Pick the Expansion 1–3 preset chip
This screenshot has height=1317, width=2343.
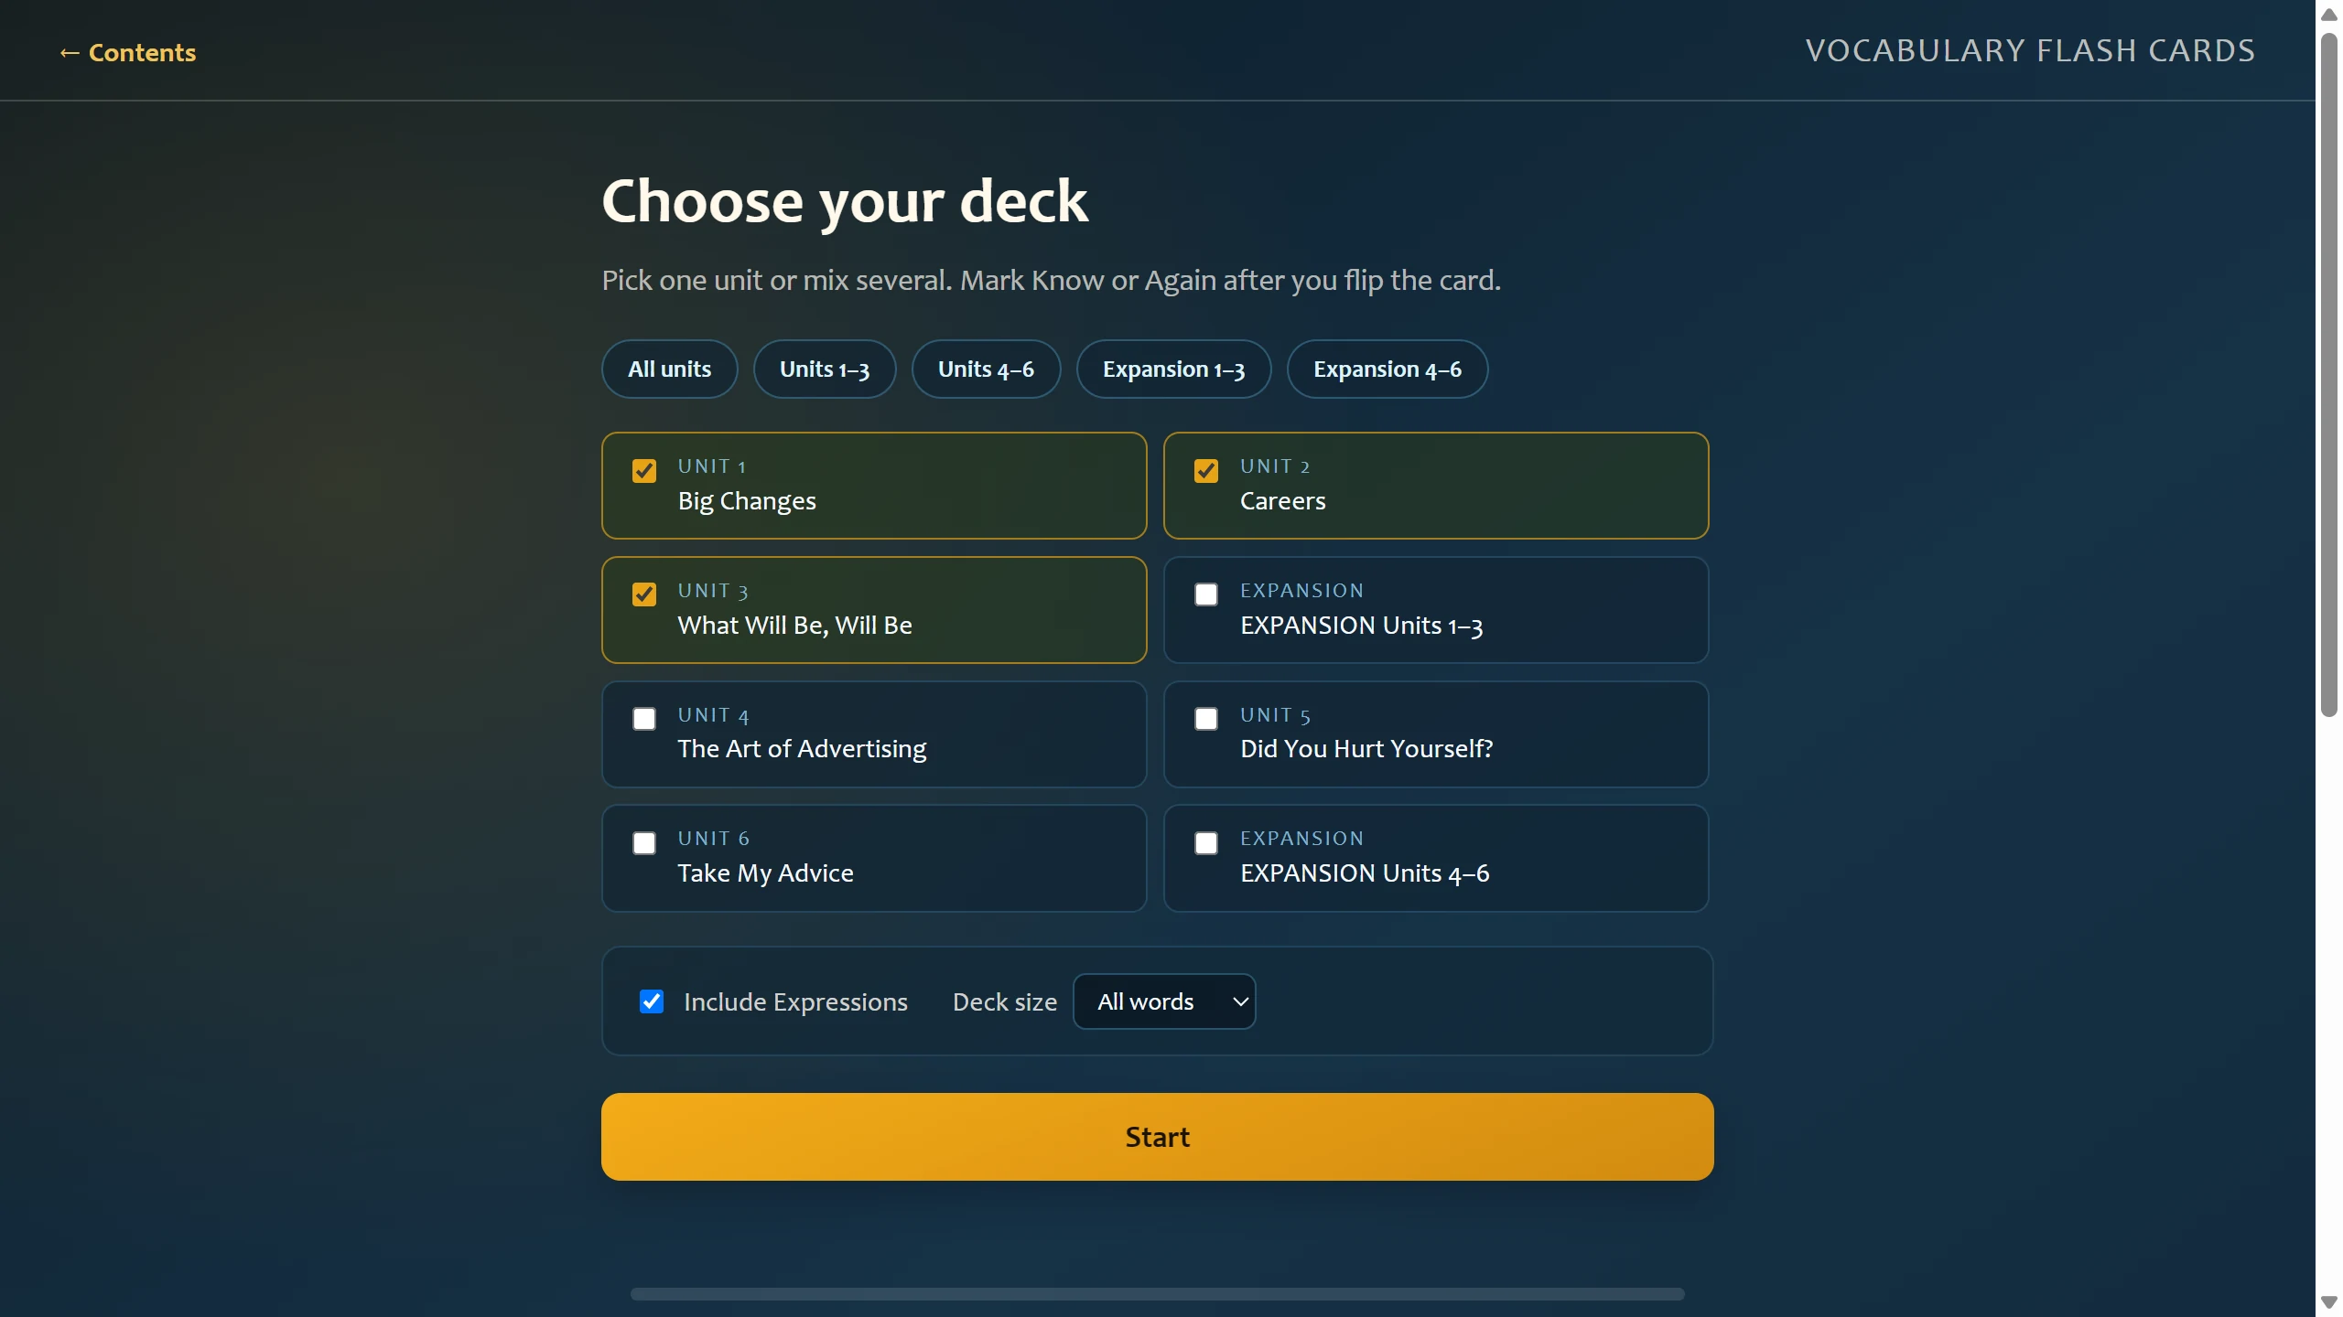coord(1173,369)
